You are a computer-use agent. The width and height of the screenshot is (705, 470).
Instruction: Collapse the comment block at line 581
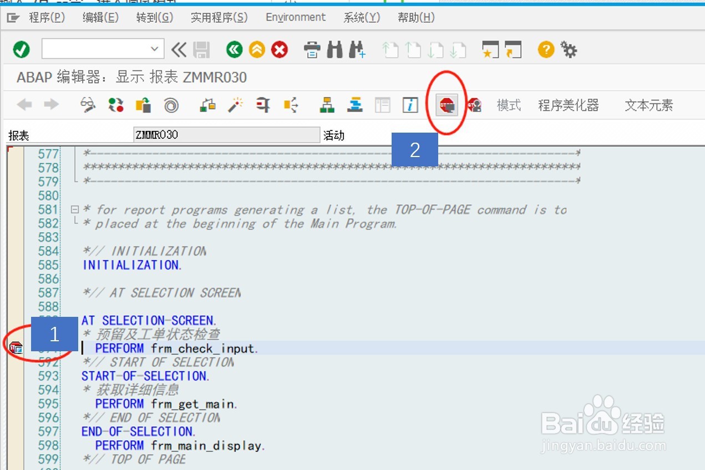pos(75,210)
